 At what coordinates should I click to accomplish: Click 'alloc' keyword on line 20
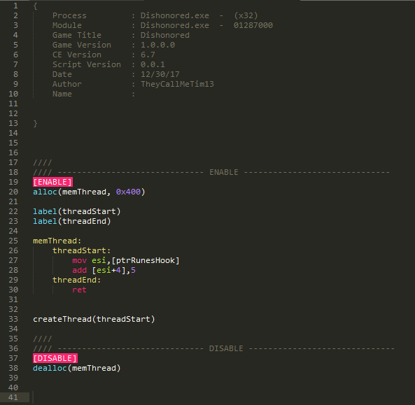[45, 192]
